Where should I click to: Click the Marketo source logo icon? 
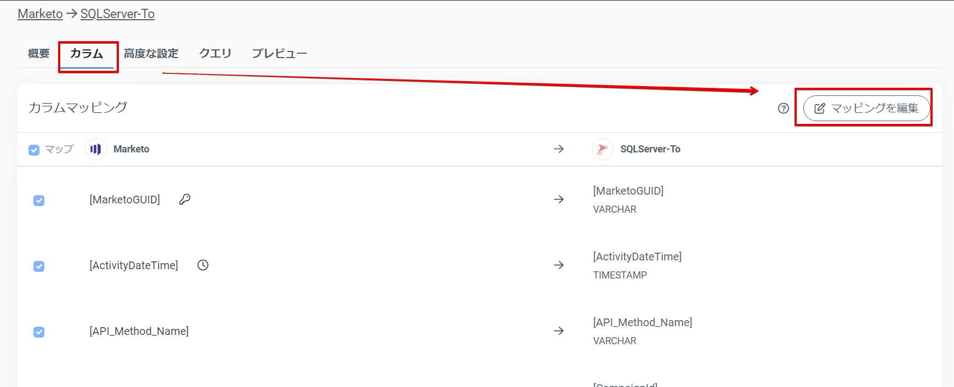(96, 149)
